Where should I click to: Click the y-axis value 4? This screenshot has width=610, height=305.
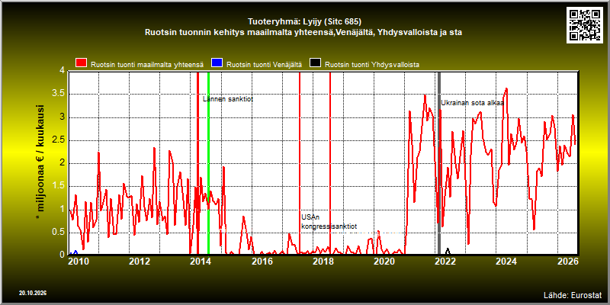click(x=62, y=71)
